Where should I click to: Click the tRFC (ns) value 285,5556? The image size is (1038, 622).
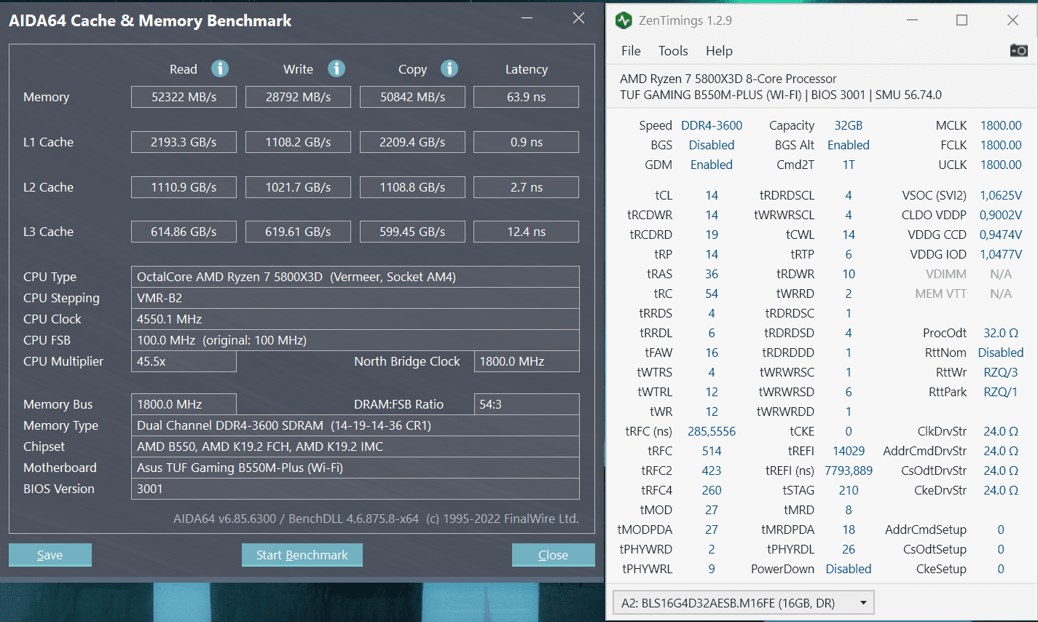tap(712, 431)
